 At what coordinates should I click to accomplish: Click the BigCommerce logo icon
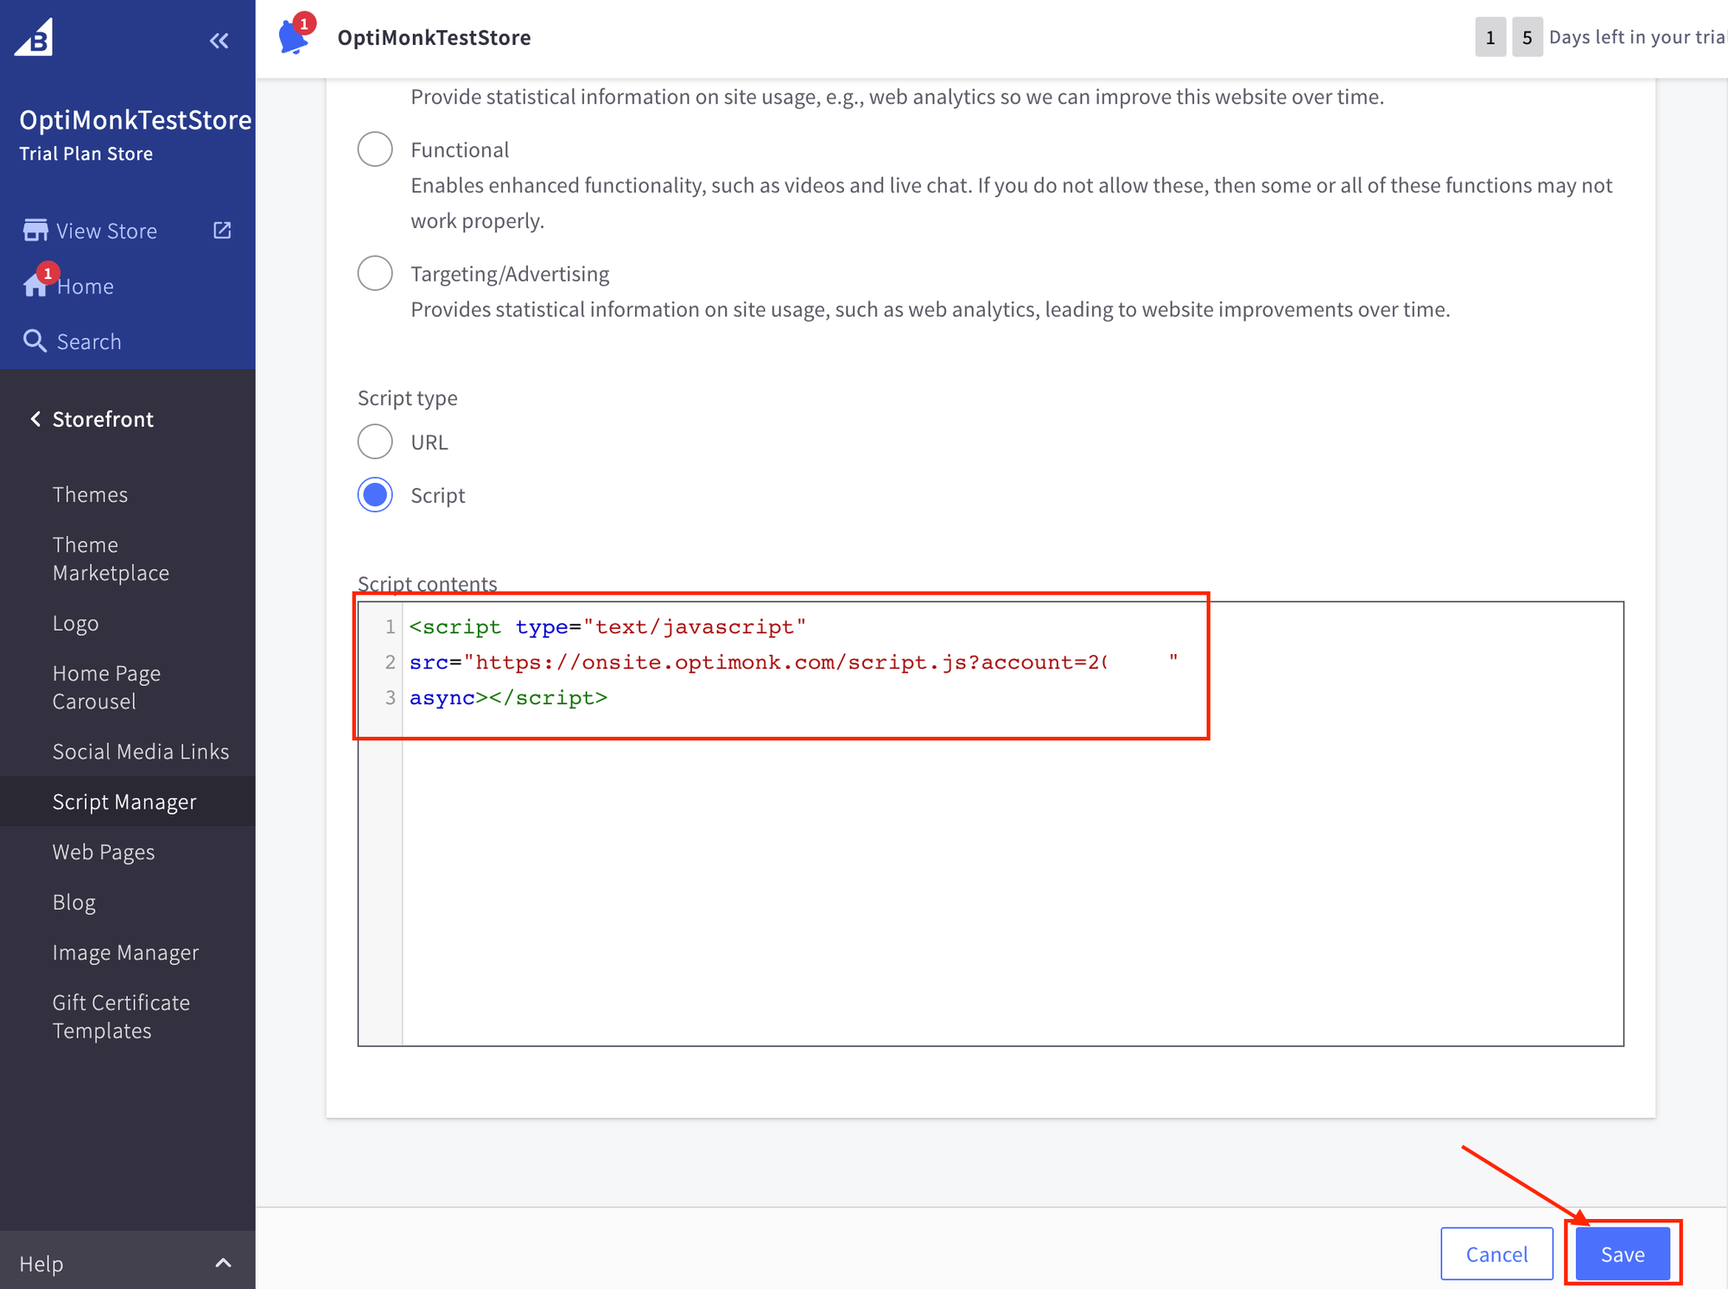pyautogui.click(x=35, y=37)
